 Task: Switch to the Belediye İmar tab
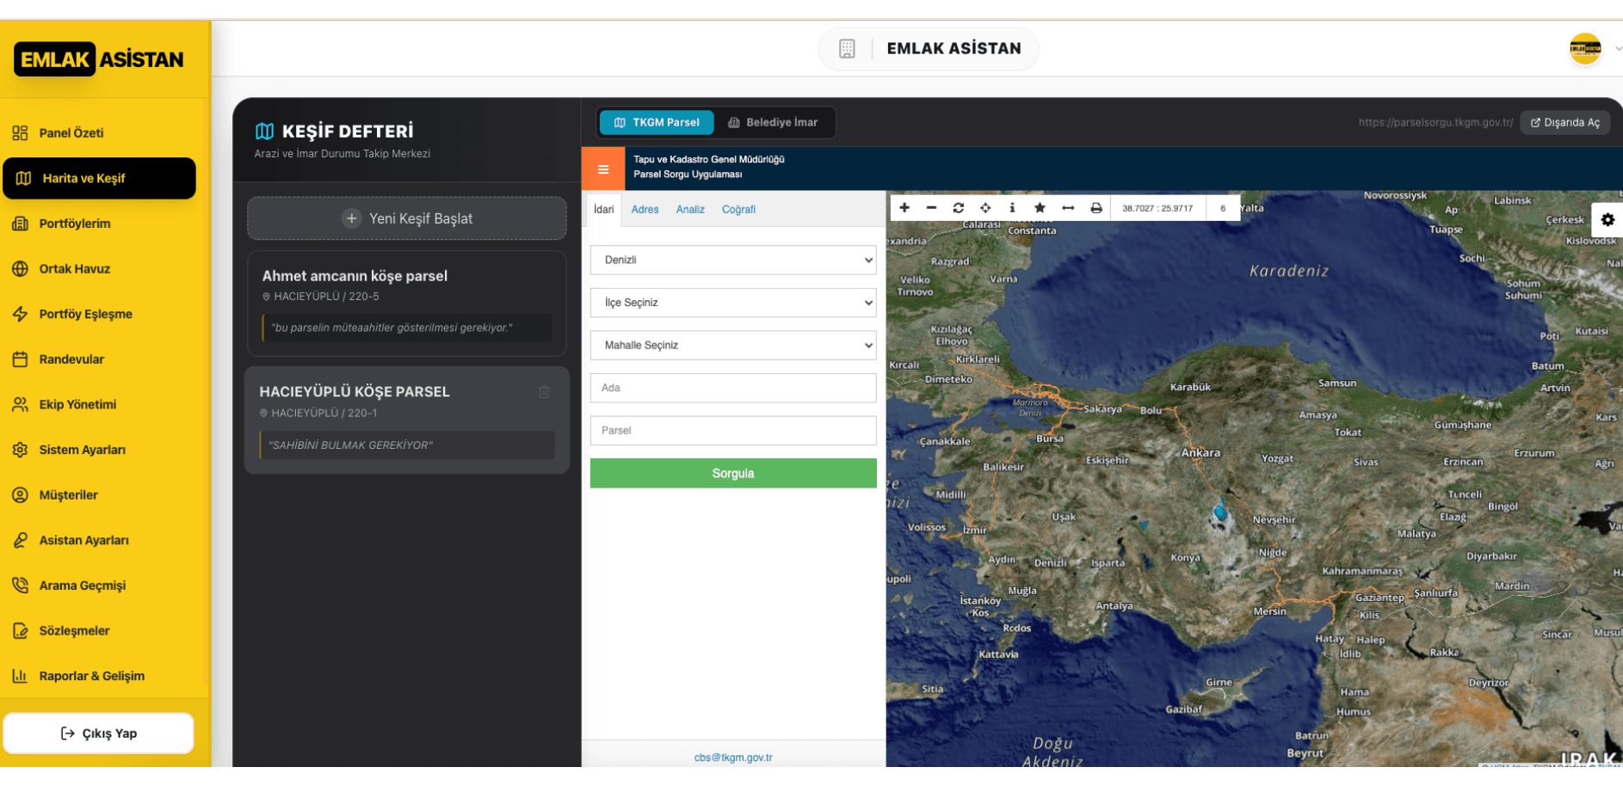pyautogui.click(x=773, y=123)
